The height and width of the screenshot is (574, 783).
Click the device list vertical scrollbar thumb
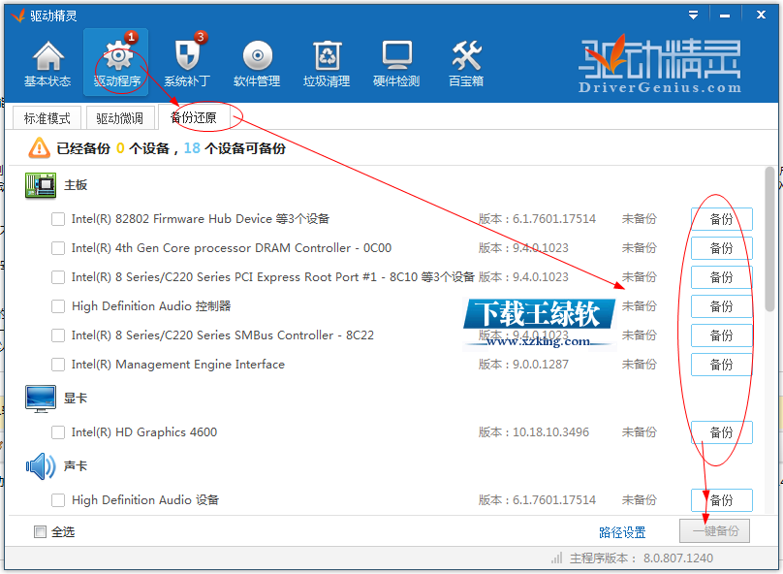tap(769, 239)
